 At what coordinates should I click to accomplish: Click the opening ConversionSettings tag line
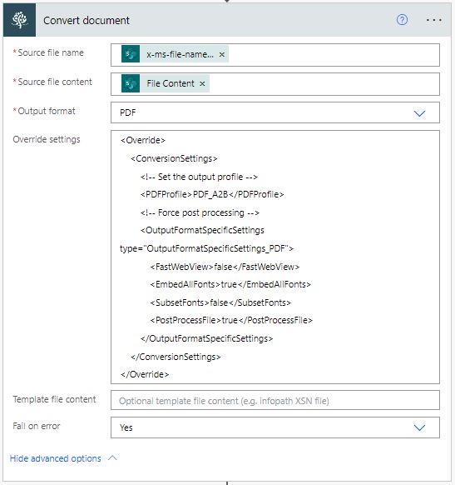174,158
